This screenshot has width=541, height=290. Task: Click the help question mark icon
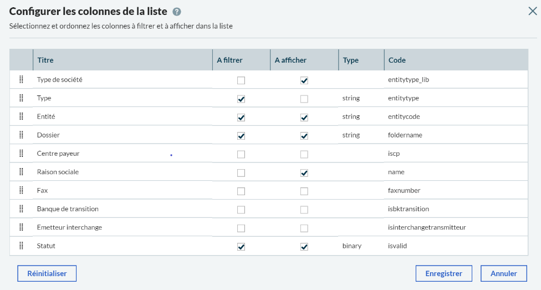(177, 12)
